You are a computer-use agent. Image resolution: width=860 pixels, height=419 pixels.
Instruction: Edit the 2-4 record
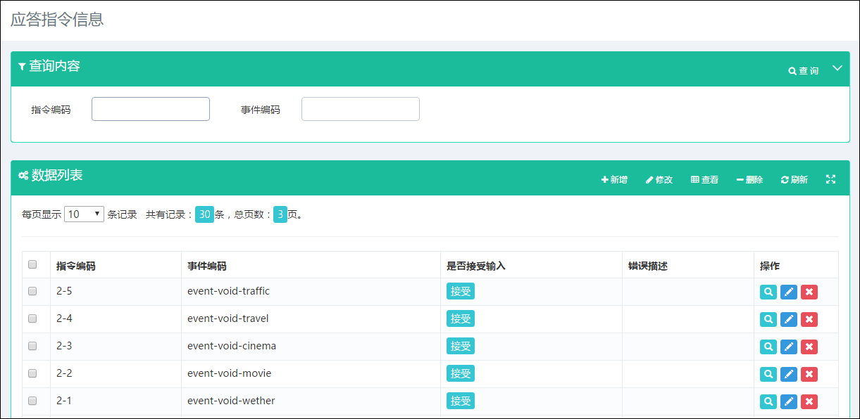(x=789, y=319)
